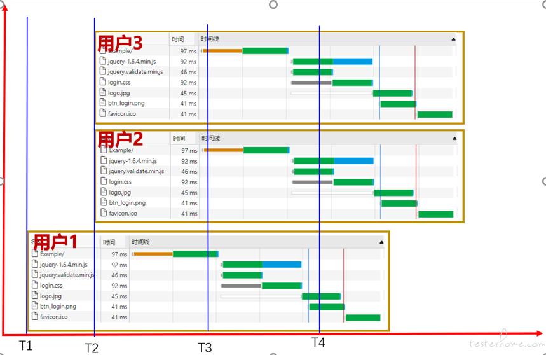Select the btn_login.png row name in 用户1 panel

click(x=58, y=306)
